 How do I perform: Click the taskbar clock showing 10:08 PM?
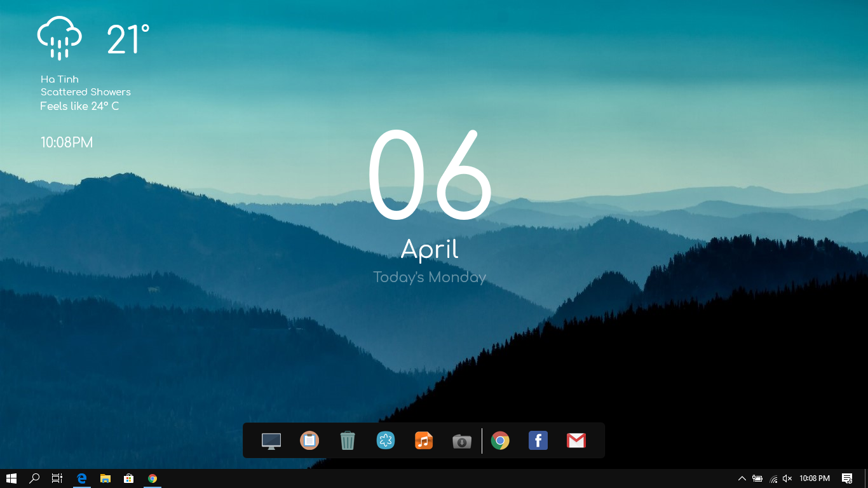(815, 478)
